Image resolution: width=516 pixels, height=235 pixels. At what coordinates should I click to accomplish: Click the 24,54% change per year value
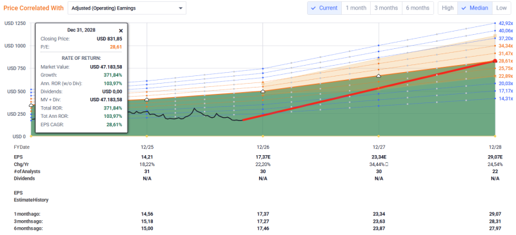coord(495,164)
